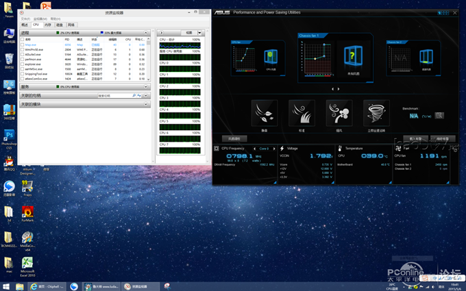Select the Turbo fan mode icon
Viewport: 466px width, 291px height.
point(339,113)
